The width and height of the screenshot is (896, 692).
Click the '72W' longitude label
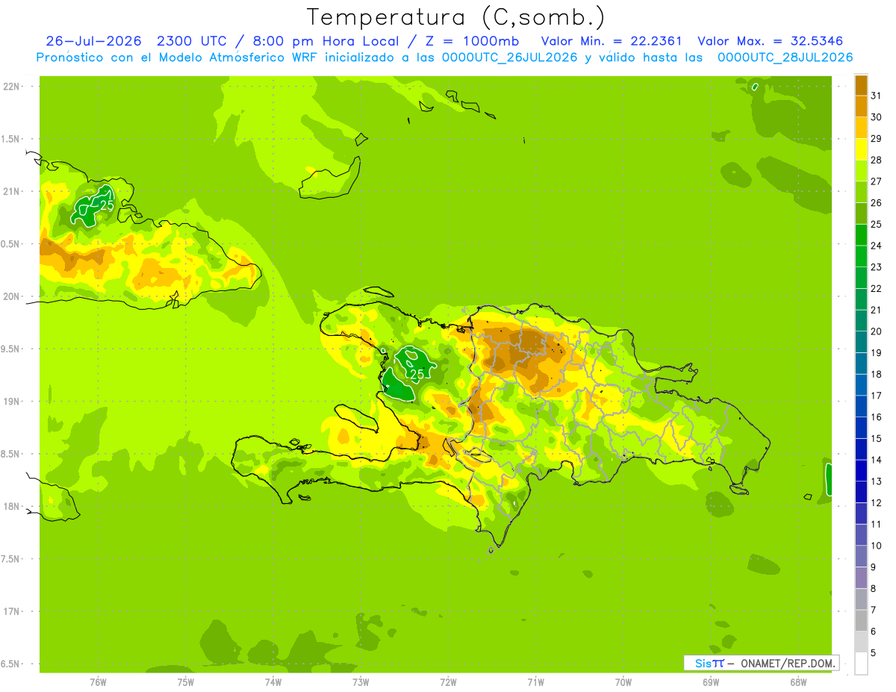click(x=448, y=682)
